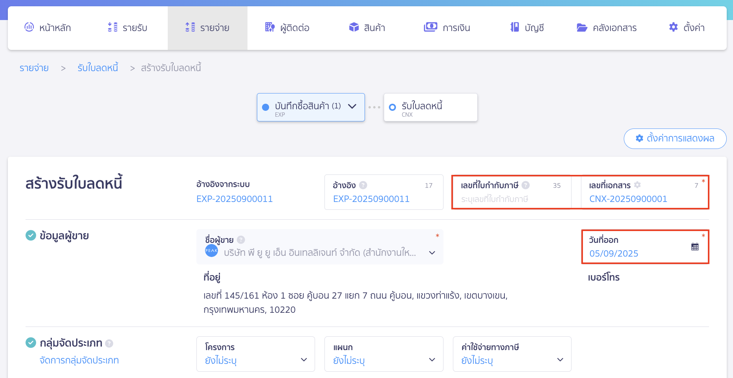Image resolution: width=733 pixels, height=378 pixels.
Task: Select the ledger icon for บัญชี
Action: (x=514, y=27)
